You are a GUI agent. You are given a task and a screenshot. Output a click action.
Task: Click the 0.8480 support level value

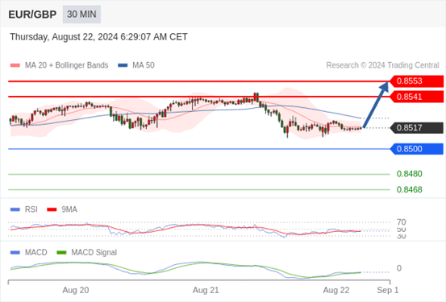click(410, 174)
